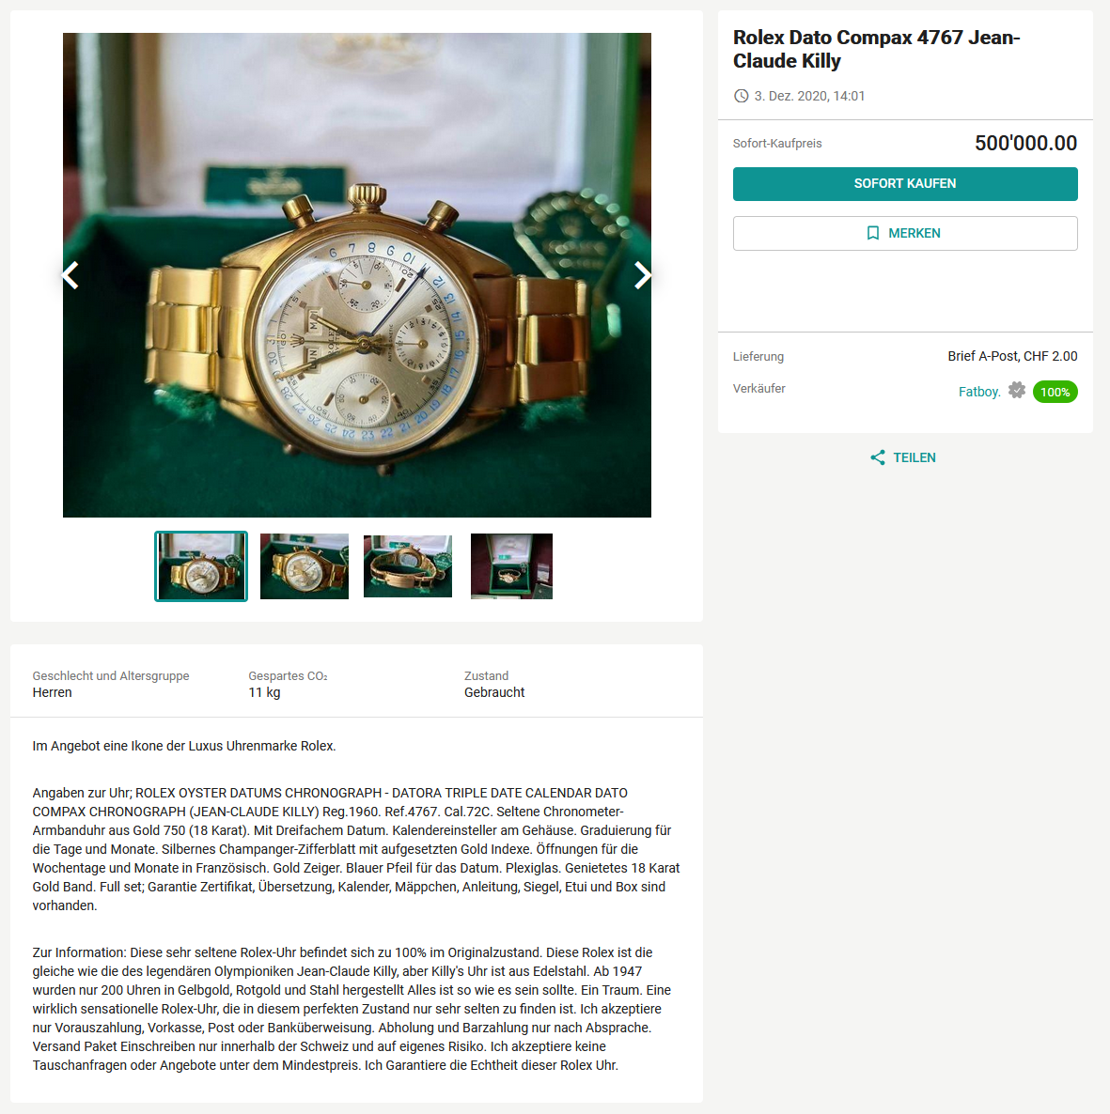1110x1114 pixels.
Task: Select the first watch thumbnail
Action: [x=201, y=566]
